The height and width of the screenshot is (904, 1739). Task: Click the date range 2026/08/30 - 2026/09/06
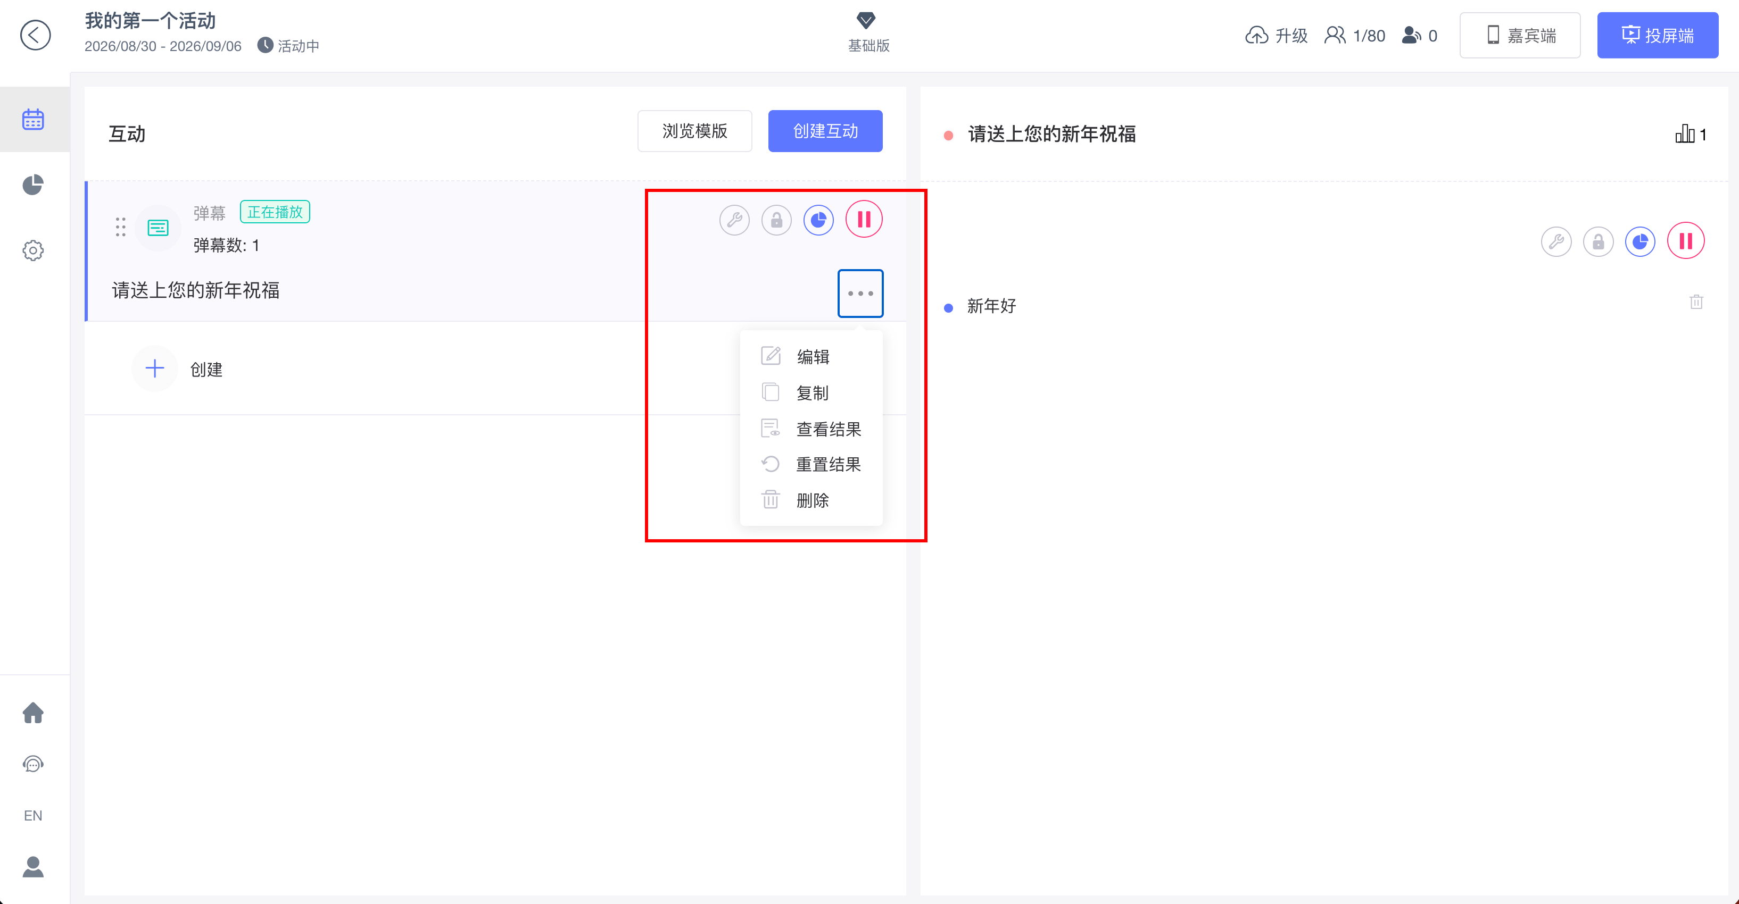[163, 46]
